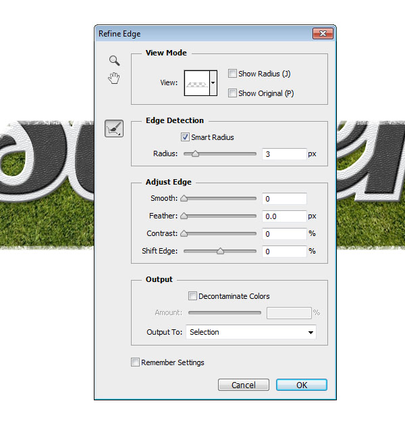Click the Contrast percent value field
Image resolution: width=405 pixels, height=426 pixels.
tap(284, 234)
